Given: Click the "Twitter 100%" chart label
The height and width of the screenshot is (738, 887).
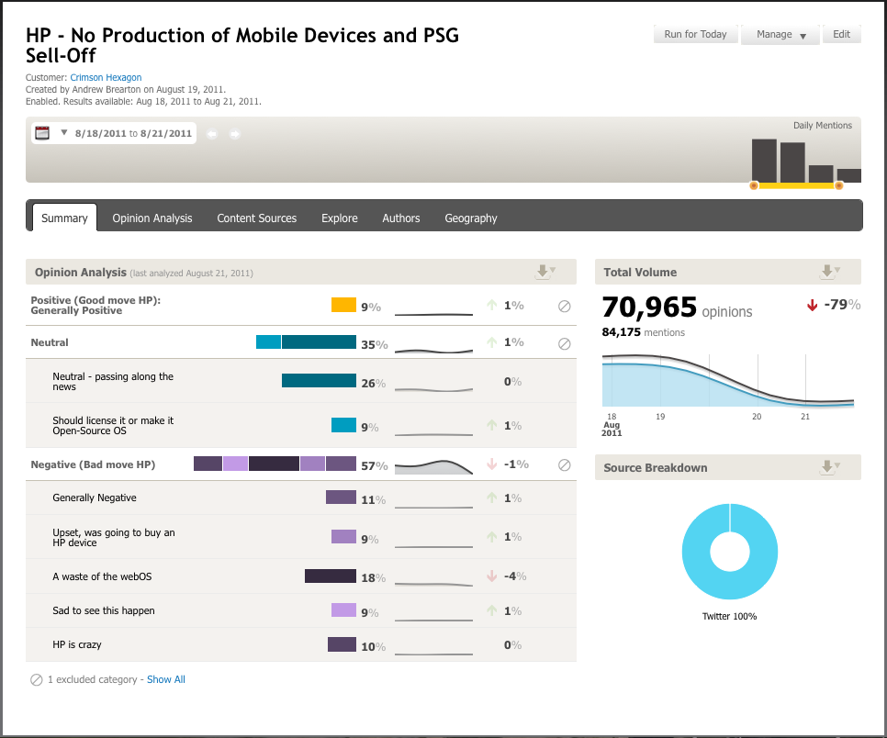Looking at the screenshot, I should tap(730, 617).
